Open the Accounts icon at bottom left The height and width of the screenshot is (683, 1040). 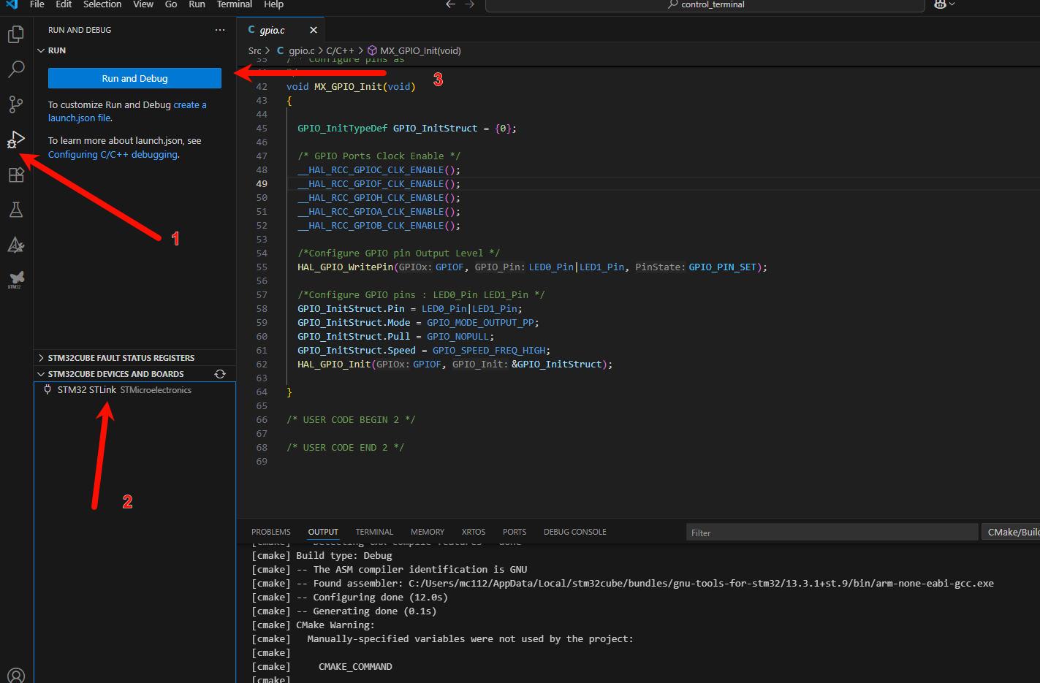pos(16,676)
